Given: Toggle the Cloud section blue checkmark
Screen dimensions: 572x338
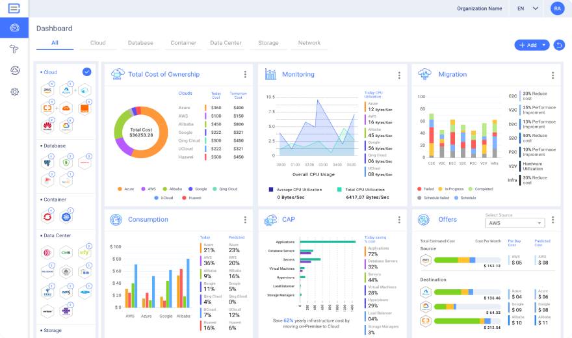Looking at the screenshot, I should pos(86,72).
